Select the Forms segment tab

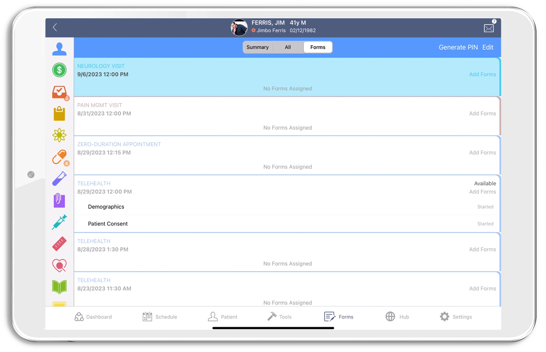coord(318,47)
